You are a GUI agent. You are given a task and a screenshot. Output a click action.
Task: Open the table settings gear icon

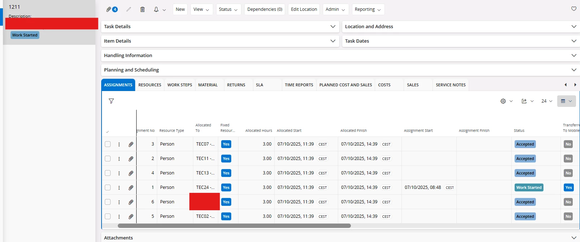(503, 101)
